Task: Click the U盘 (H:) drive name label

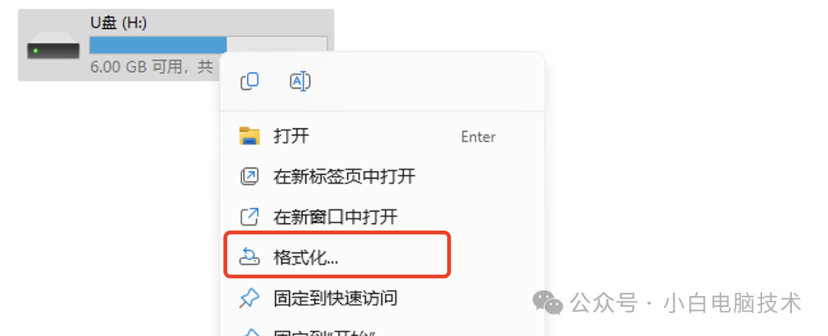Action: tap(117, 23)
